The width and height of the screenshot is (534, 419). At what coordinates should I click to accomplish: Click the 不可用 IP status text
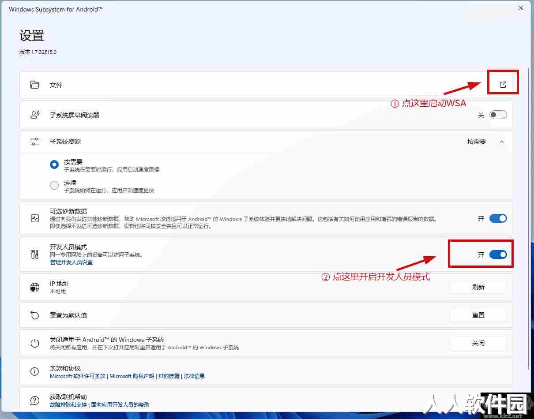58,292
